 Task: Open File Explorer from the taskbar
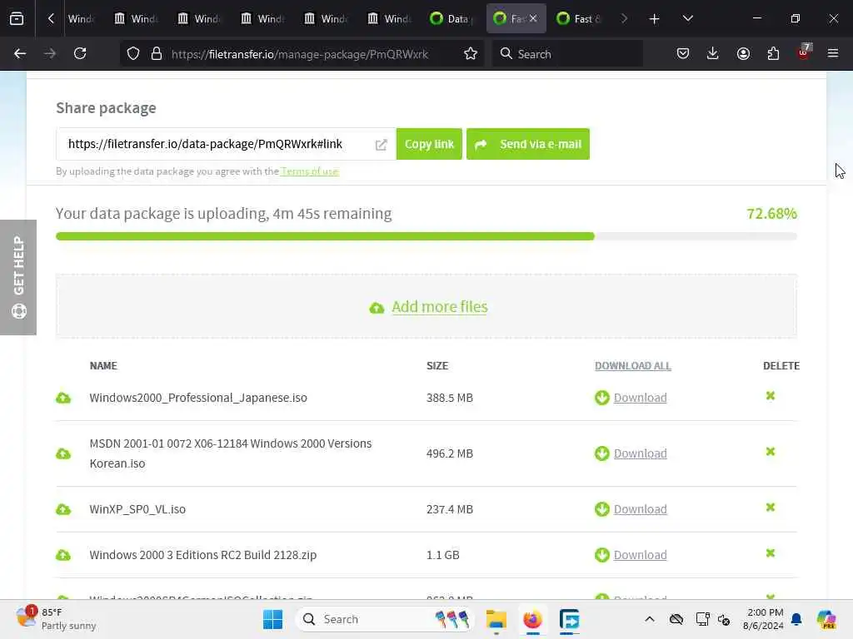(496, 619)
